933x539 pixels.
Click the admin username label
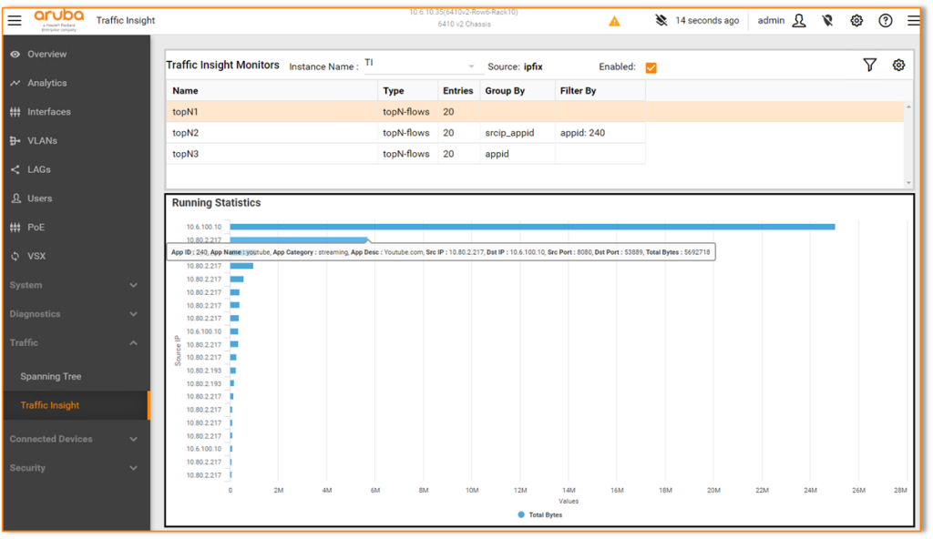771,20
